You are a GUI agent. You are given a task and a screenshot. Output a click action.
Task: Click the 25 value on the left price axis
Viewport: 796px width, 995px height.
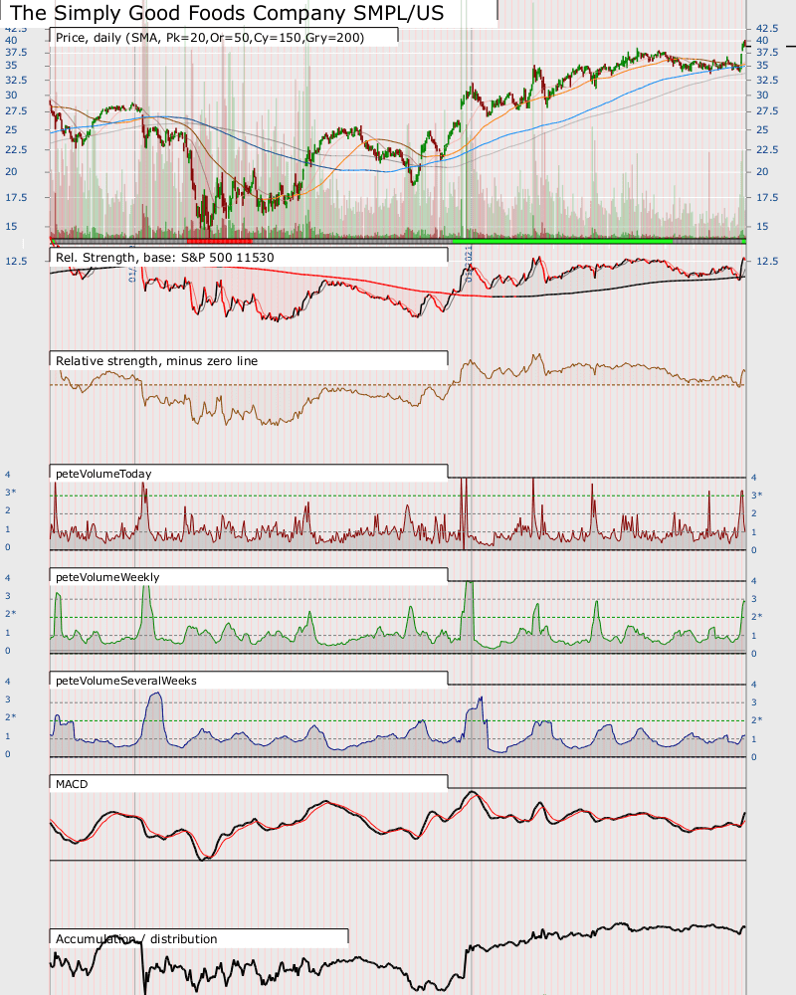coord(11,129)
